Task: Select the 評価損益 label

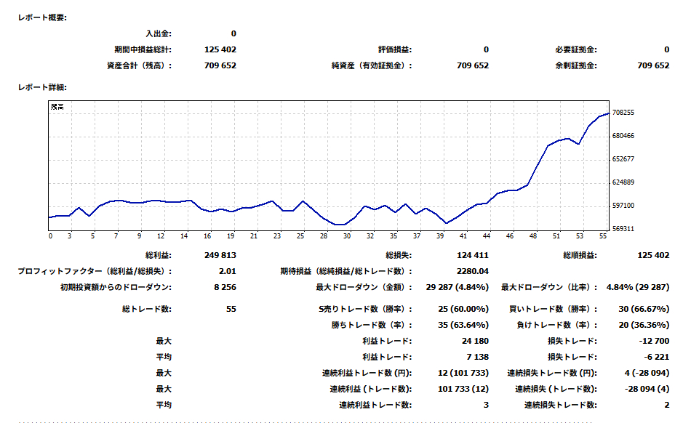Action: click(x=395, y=49)
